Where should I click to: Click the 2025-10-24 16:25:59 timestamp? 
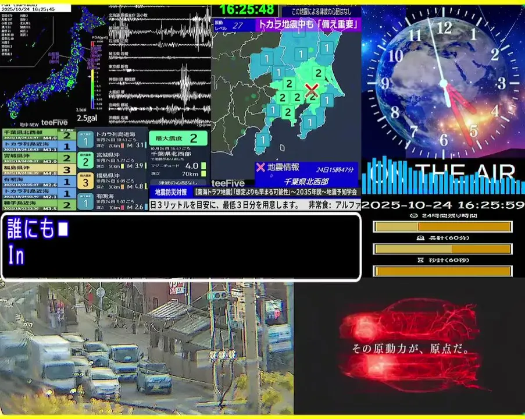coord(443,205)
